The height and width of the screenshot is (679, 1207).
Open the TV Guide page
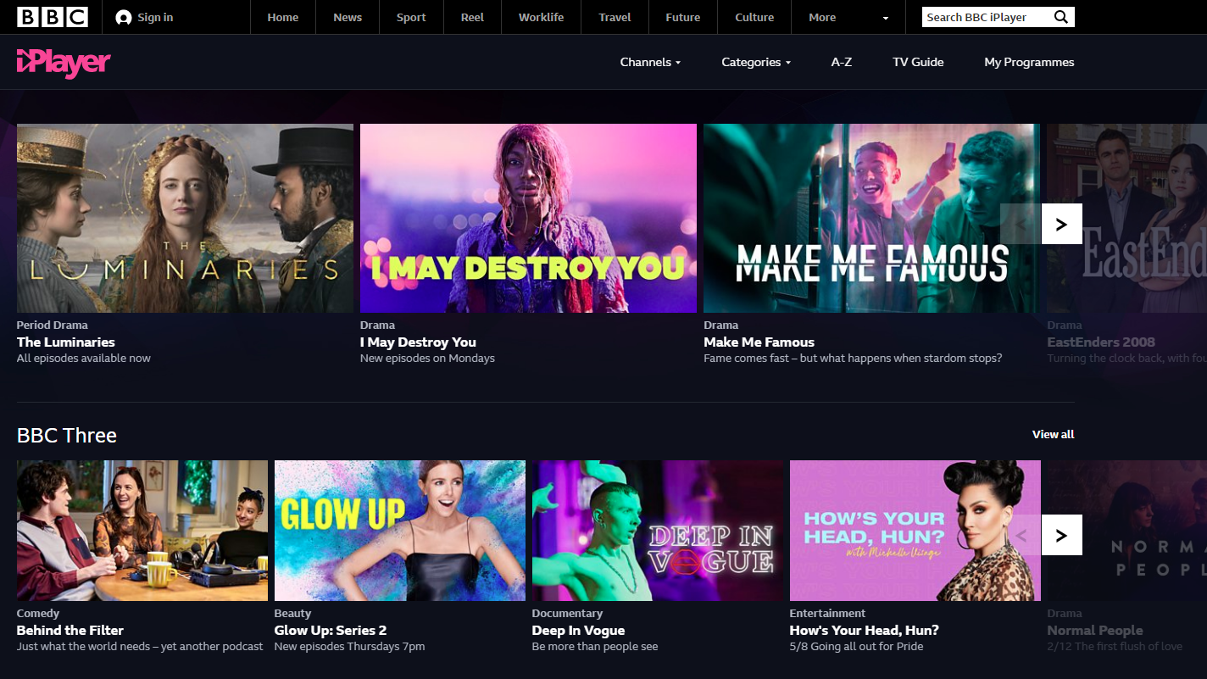(x=918, y=62)
